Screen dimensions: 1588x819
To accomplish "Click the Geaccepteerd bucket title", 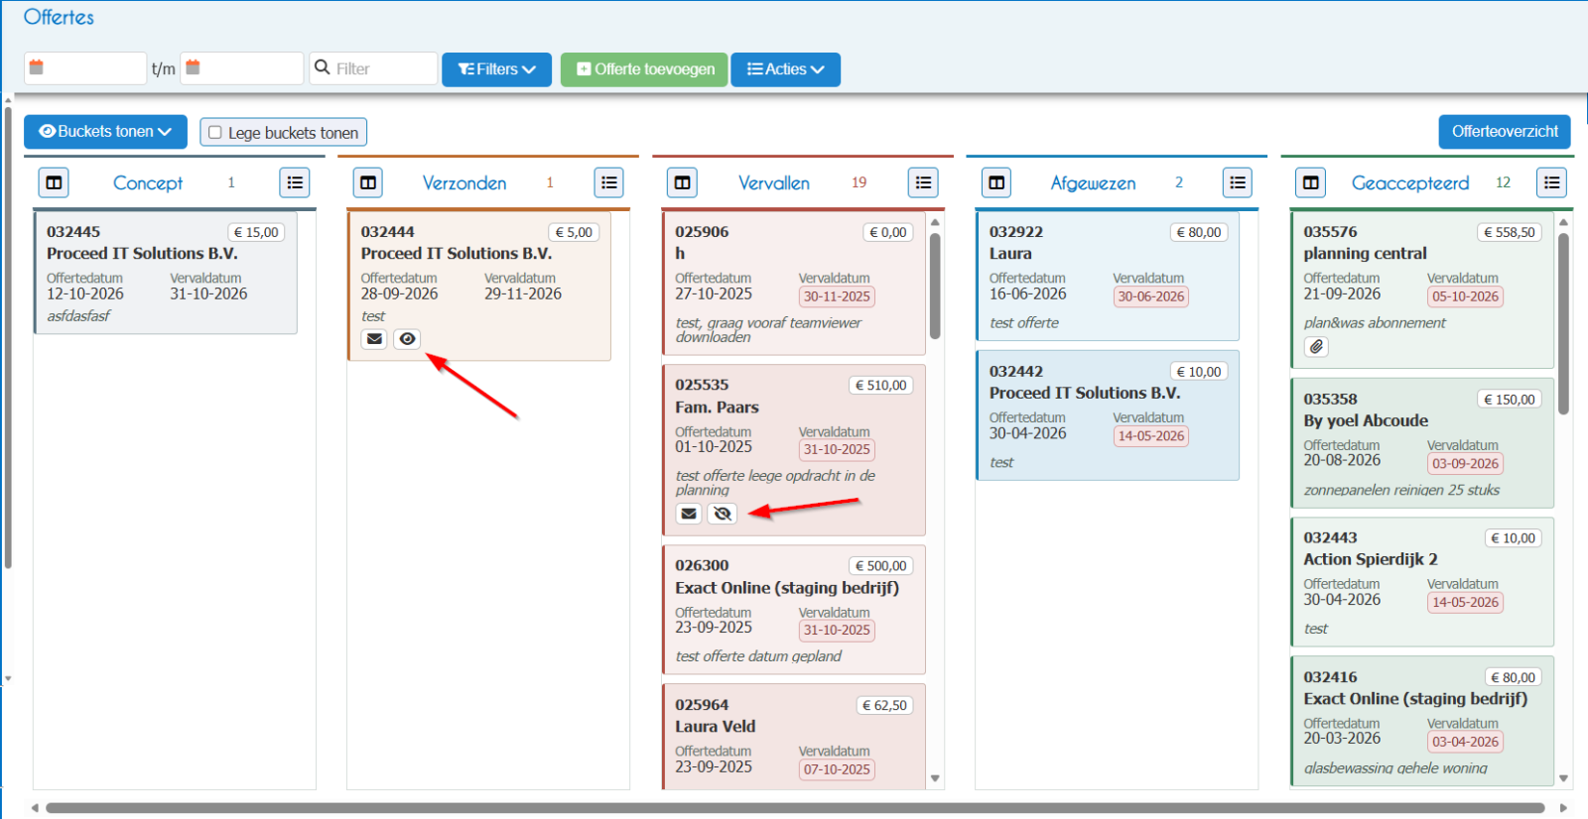I will click(1410, 182).
